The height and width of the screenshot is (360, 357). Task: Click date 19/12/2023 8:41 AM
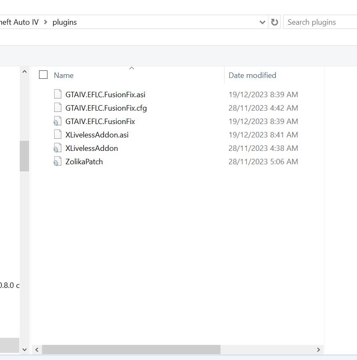(x=263, y=135)
